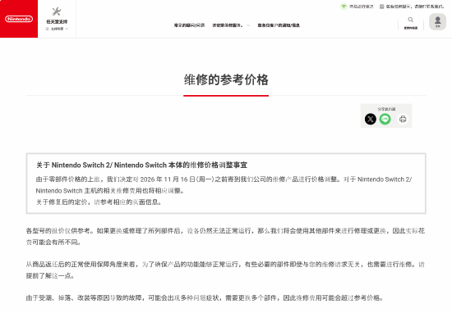
Task: Open the rightmost main navigation menu item
Action: click(279, 25)
